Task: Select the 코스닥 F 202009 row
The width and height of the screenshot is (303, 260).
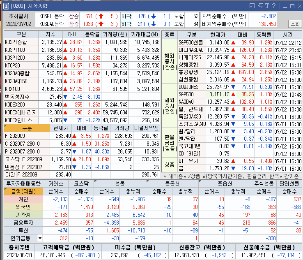Action: tap(82, 159)
